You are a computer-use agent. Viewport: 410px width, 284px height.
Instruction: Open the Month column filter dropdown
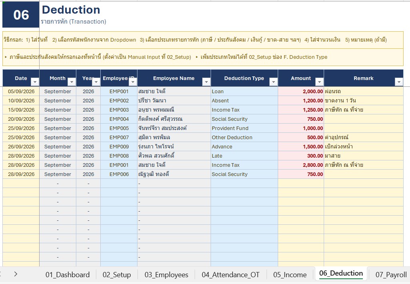click(72, 82)
